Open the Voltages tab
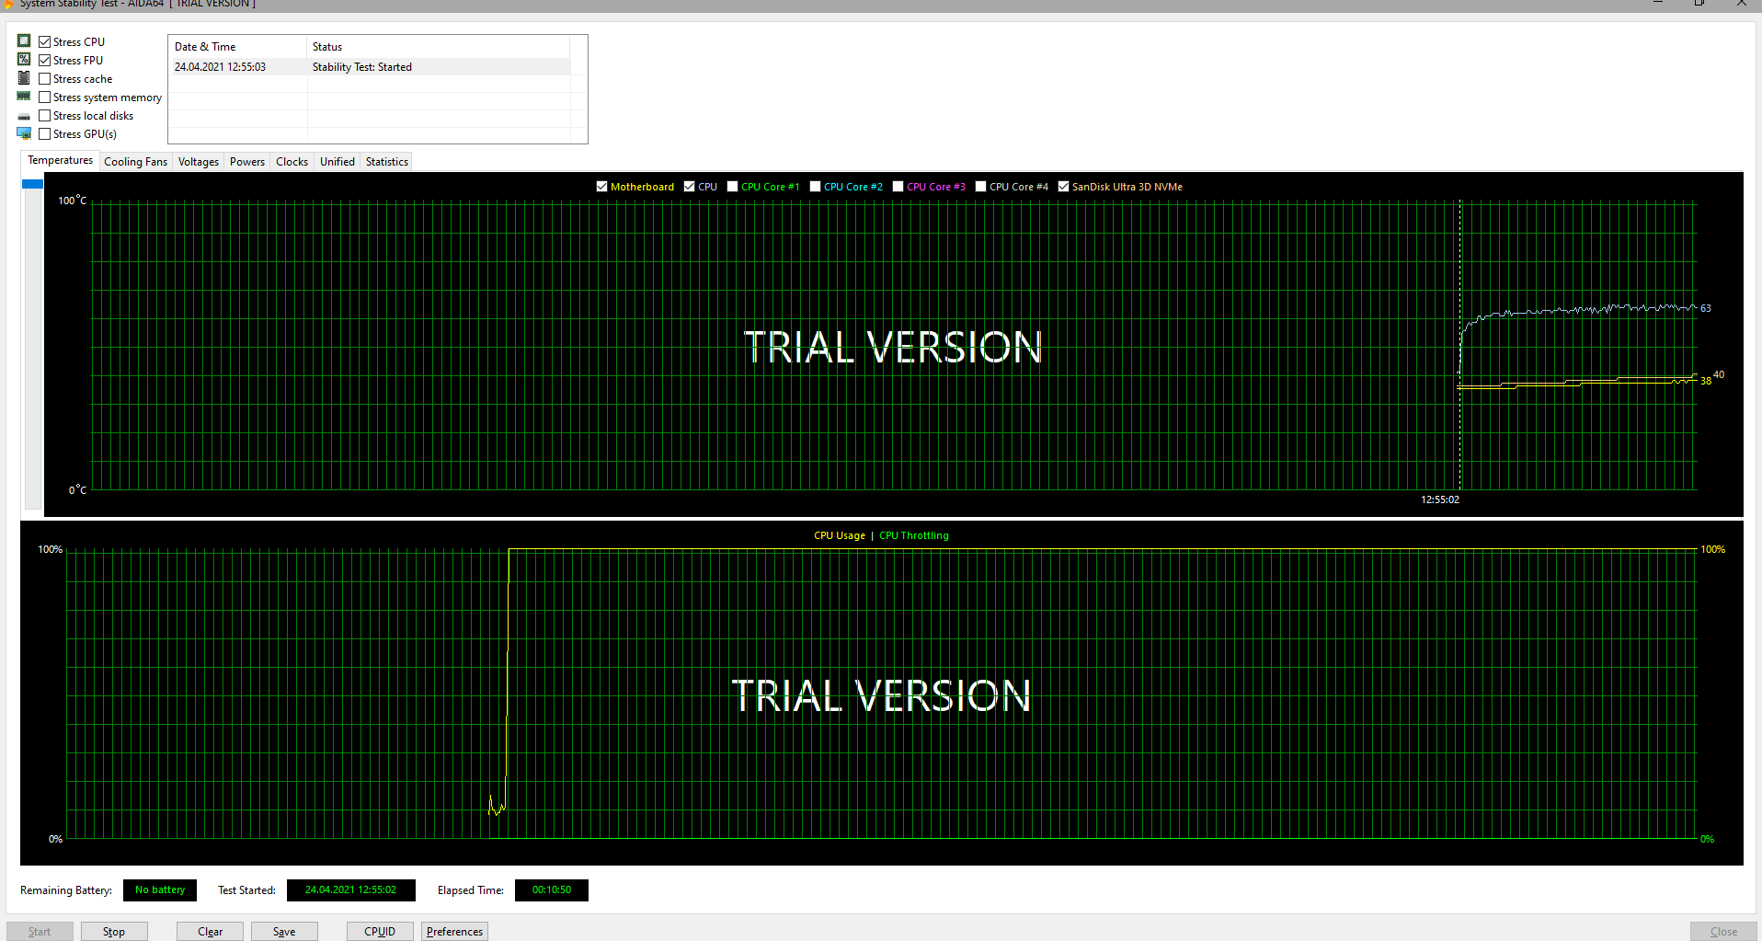Viewport: 1762px width, 941px height. [199, 162]
